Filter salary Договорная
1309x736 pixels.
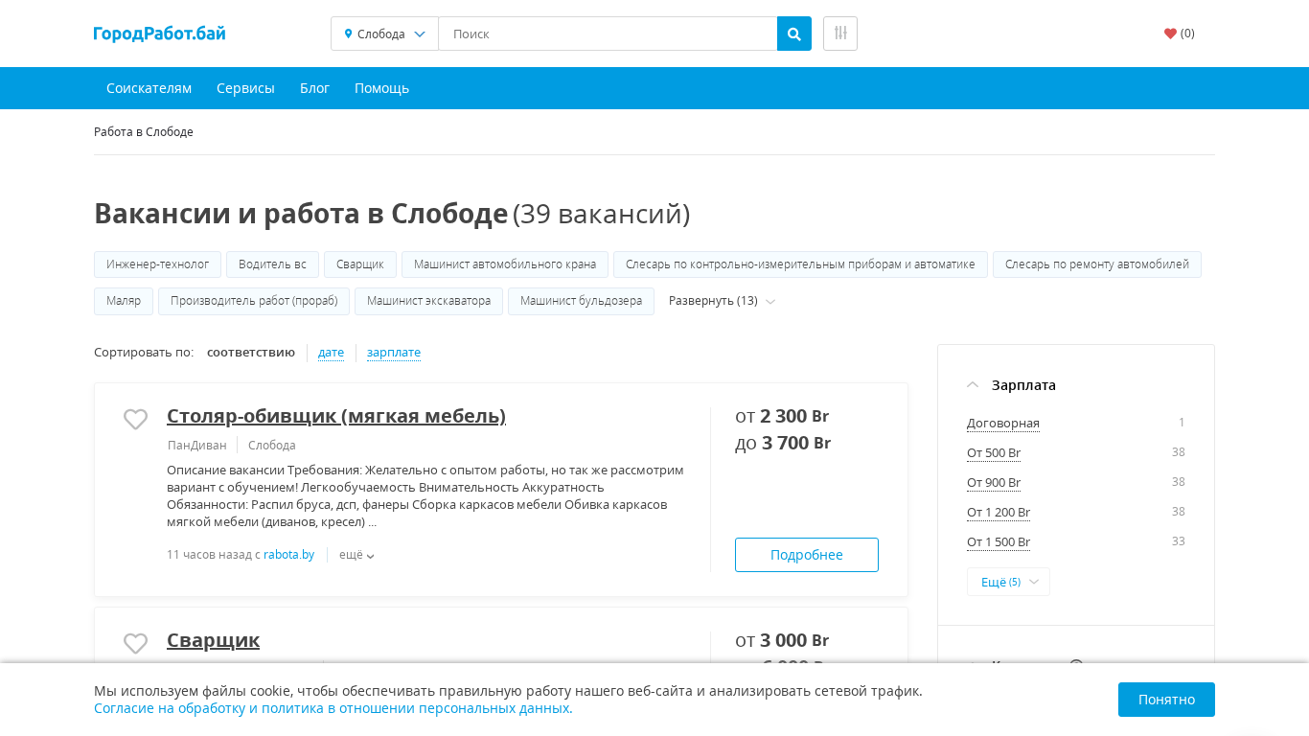(x=1003, y=424)
